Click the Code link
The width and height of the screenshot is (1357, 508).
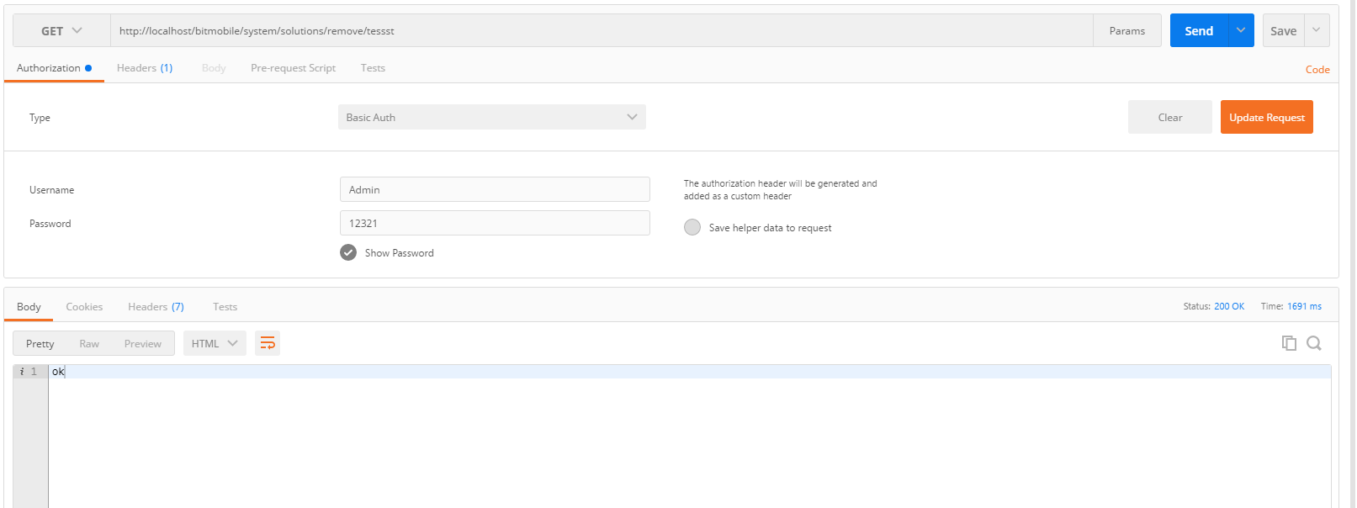pyautogui.click(x=1317, y=70)
